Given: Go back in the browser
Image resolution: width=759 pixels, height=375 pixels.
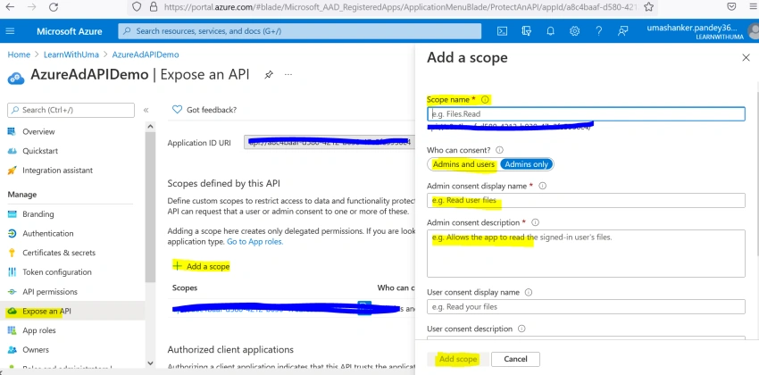Looking at the screenshot, I should 9,7.
